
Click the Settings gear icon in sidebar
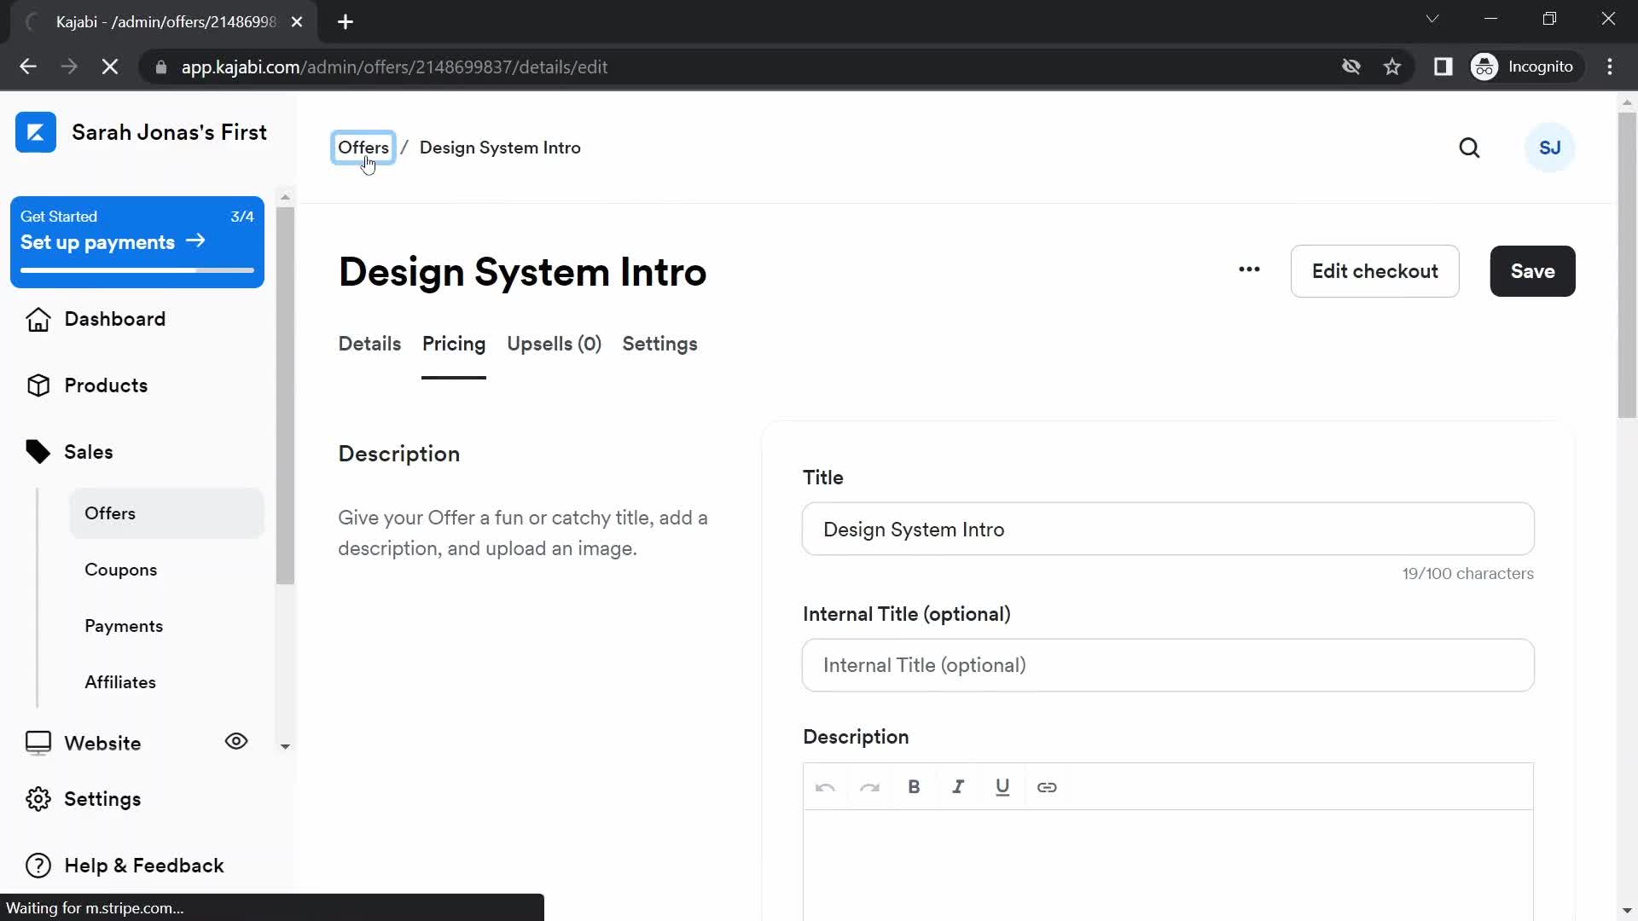tap(38, 799)
